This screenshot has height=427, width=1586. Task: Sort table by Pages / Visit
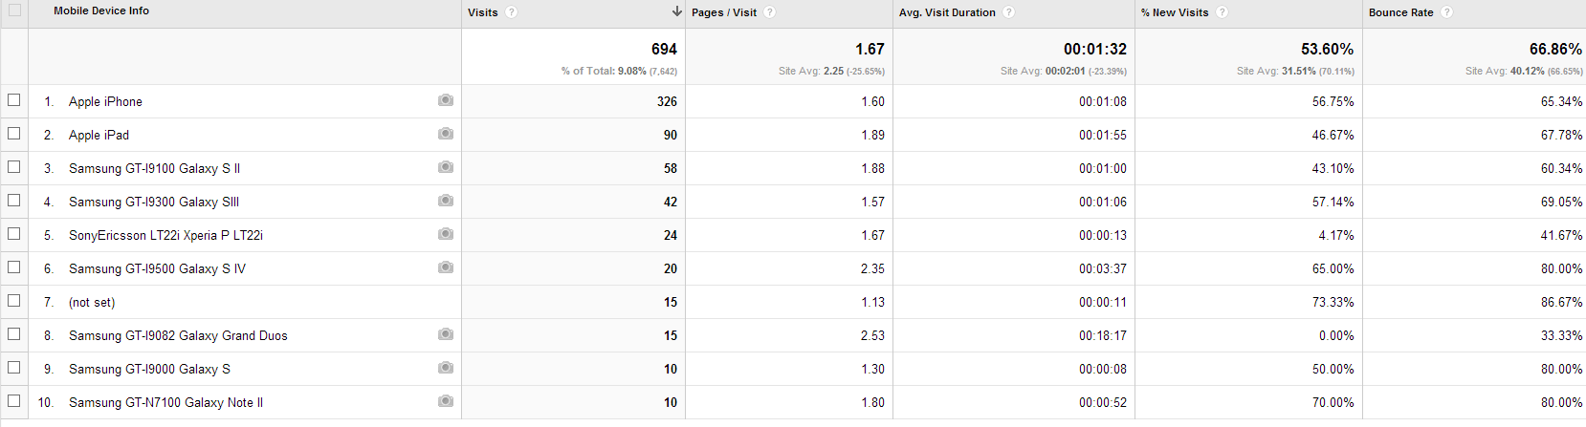point(724,12)
